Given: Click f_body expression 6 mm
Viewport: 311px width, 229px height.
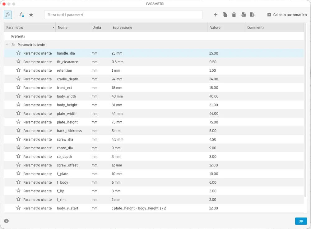Looking at the screenshot, I should [116, 182].
